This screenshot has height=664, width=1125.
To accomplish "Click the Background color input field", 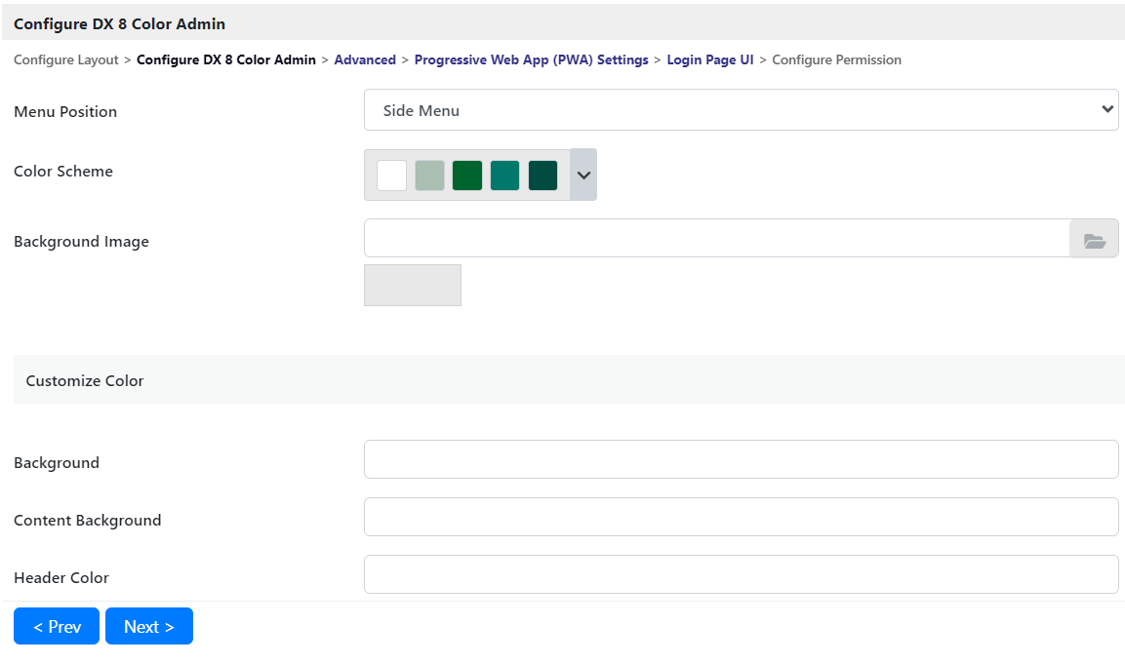I will tap(741, 459).
